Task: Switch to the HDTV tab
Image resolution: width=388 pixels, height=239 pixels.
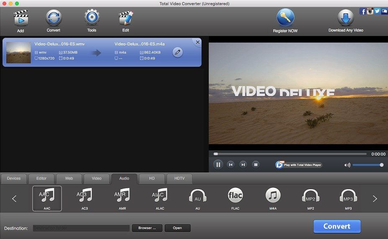Action: coord(180,179)
